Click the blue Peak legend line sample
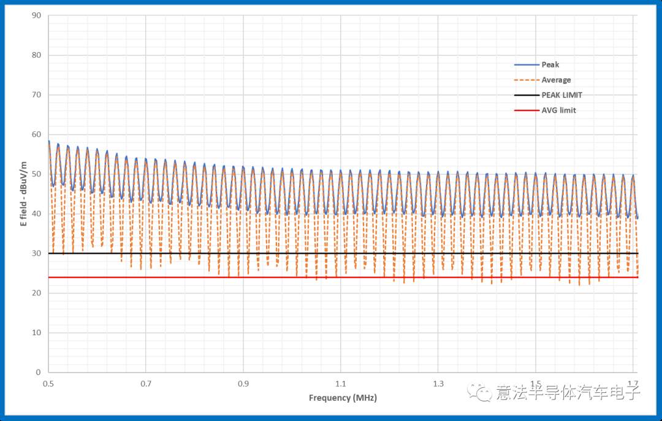 click(x=526, y=65)
